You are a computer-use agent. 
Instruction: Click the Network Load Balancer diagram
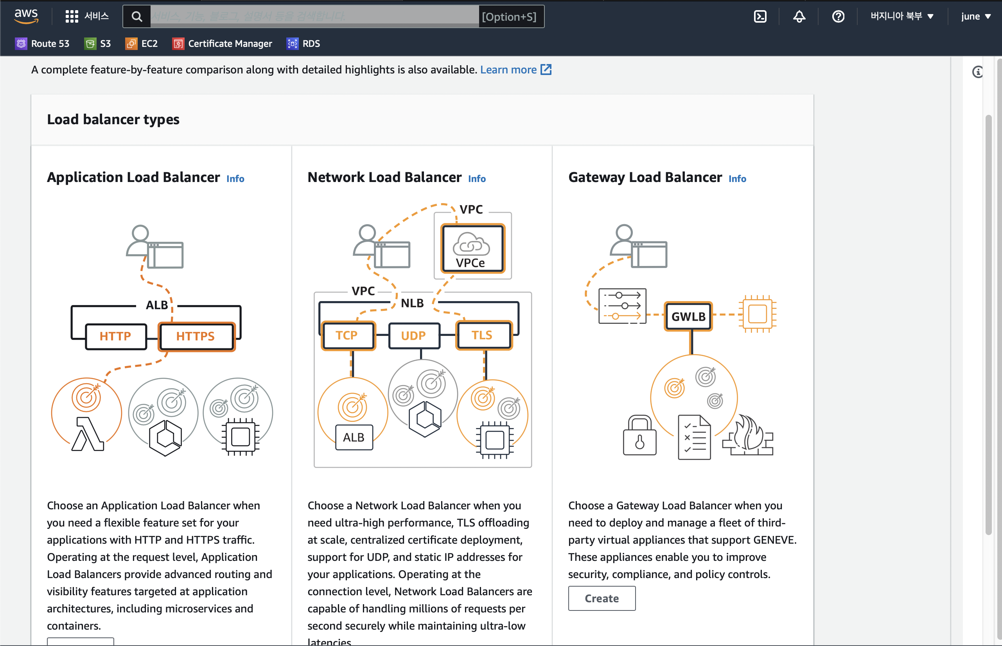point(423,335)
